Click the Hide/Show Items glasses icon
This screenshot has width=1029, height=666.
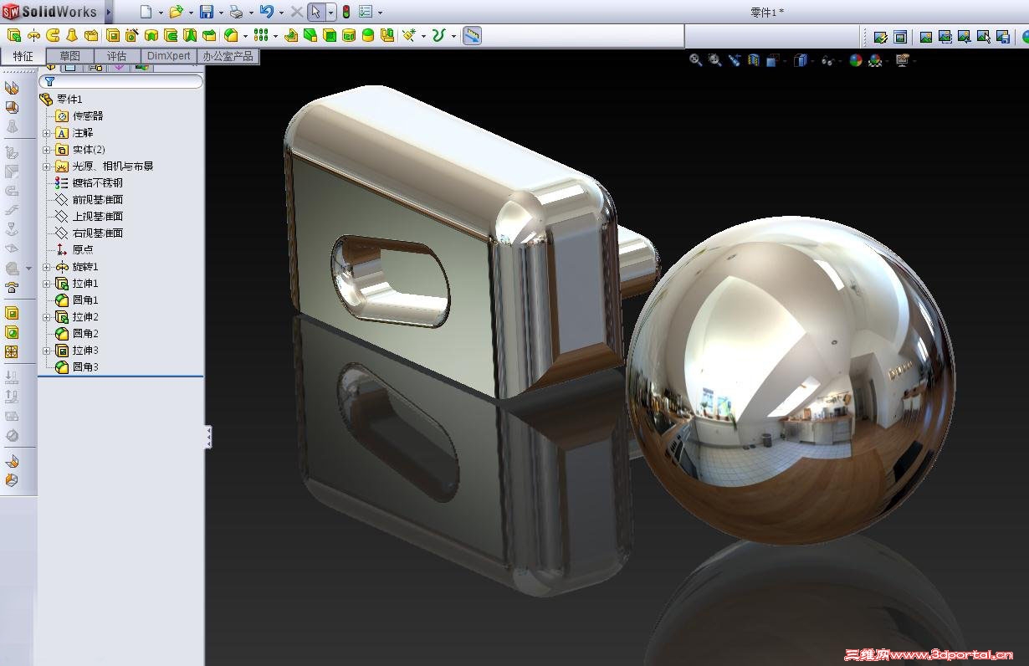coord(827,60)
